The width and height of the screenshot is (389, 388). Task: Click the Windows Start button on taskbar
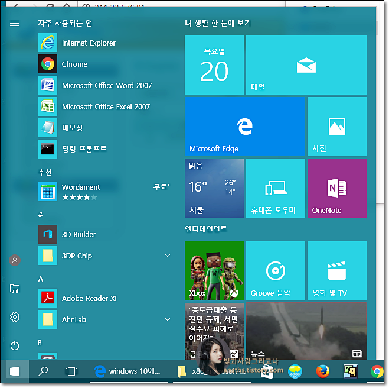[x=15, y=371]
